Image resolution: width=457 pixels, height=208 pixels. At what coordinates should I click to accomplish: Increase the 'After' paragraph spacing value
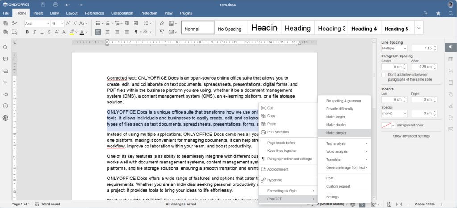tap(435, 65)
